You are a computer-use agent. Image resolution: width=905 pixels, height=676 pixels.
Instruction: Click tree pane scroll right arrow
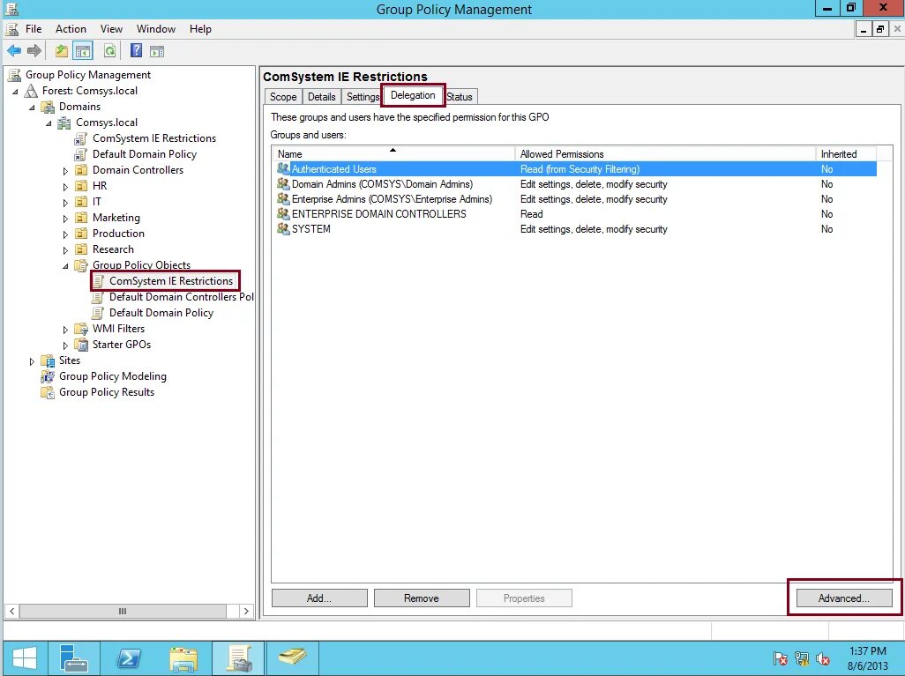point(246,611)
